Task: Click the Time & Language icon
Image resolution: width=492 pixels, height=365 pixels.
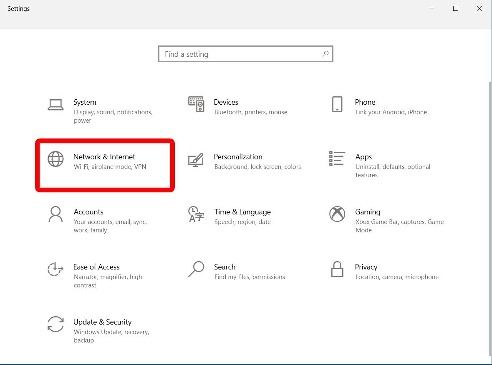Action: [x=196, y=214]
